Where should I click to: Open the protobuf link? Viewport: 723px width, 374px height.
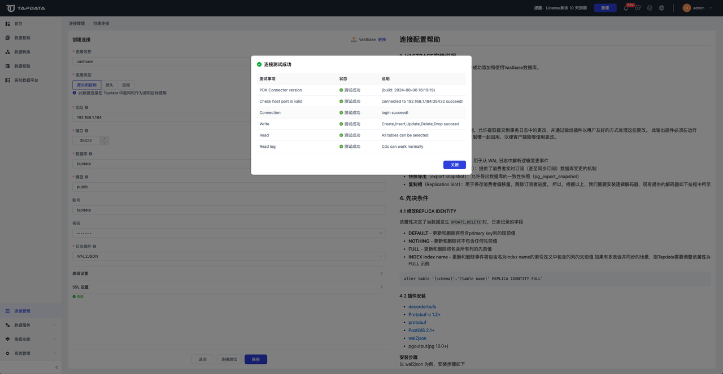(417, 323)
